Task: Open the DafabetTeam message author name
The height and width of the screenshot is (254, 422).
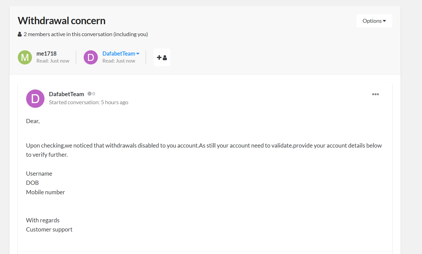Action: tap(66, 94)
